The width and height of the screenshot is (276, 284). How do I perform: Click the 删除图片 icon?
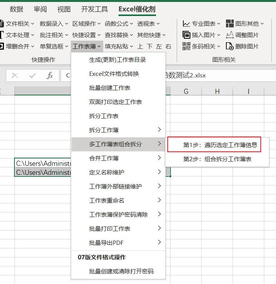[230, 47]
